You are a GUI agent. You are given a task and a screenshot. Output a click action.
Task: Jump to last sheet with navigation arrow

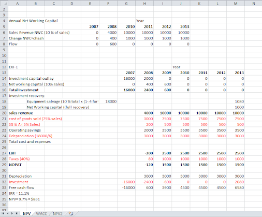pos(17,213)
